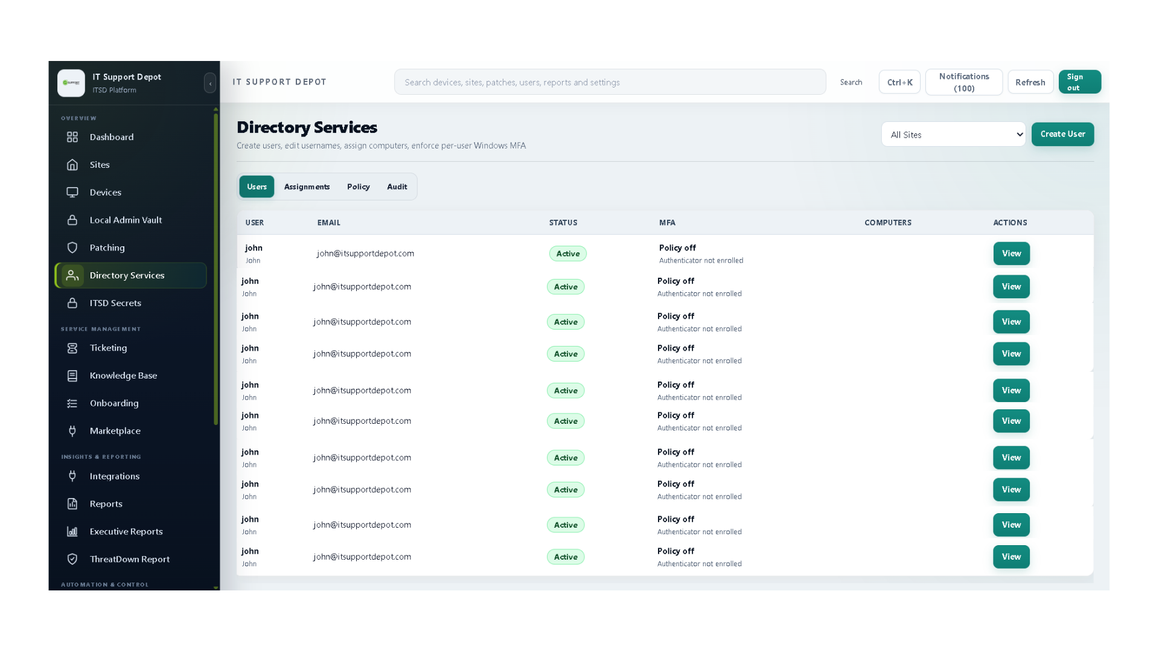Click the Ticketing icon in sidebar
Image resolution: width=1159 pixels, height=652 pixels.
[72, 348]
